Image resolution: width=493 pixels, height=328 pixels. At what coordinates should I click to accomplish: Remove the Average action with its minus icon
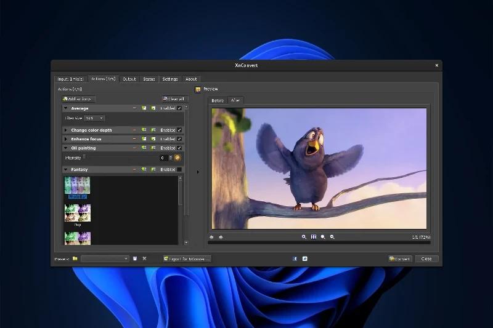point(134,108)
